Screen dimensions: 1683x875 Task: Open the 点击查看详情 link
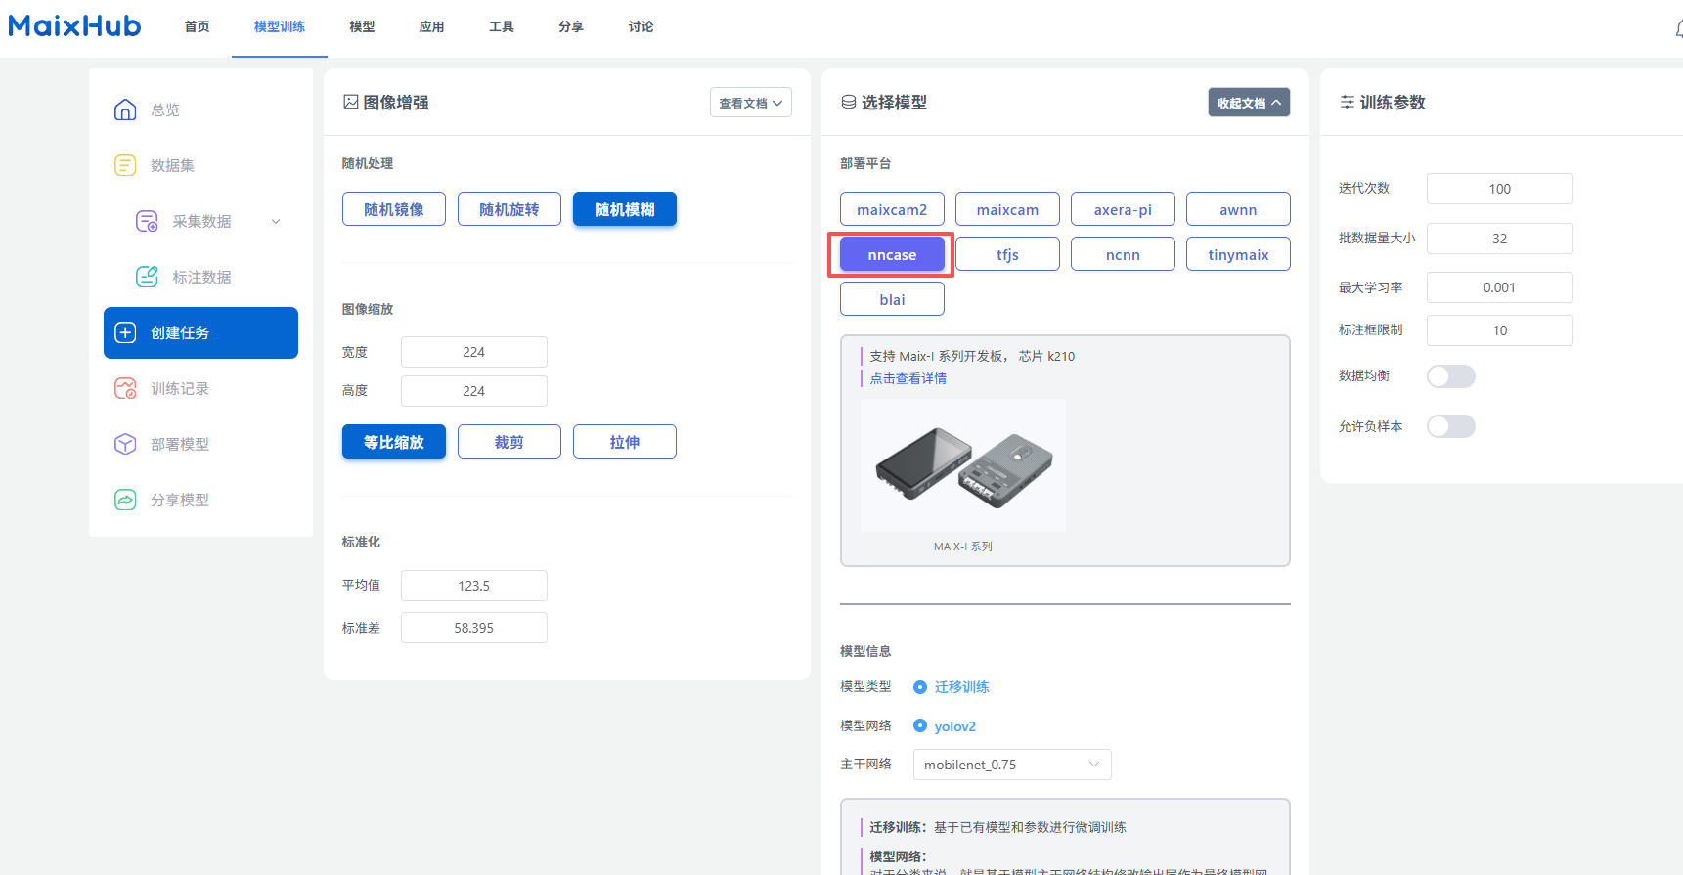click(x=908, y=378)
